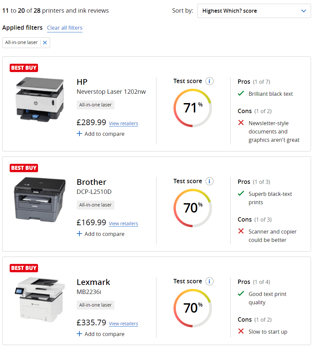Click the Clear all filters link

coord(65,28)
